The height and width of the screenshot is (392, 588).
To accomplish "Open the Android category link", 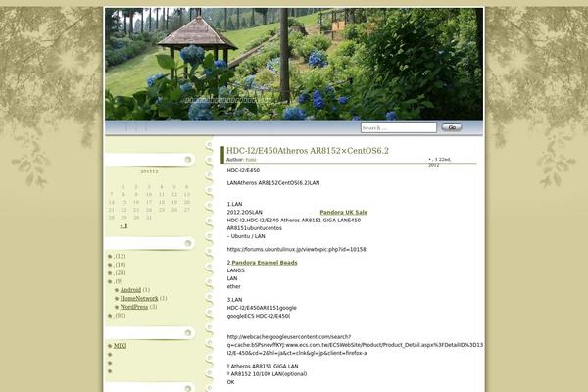I will click(x=130, y=290).
